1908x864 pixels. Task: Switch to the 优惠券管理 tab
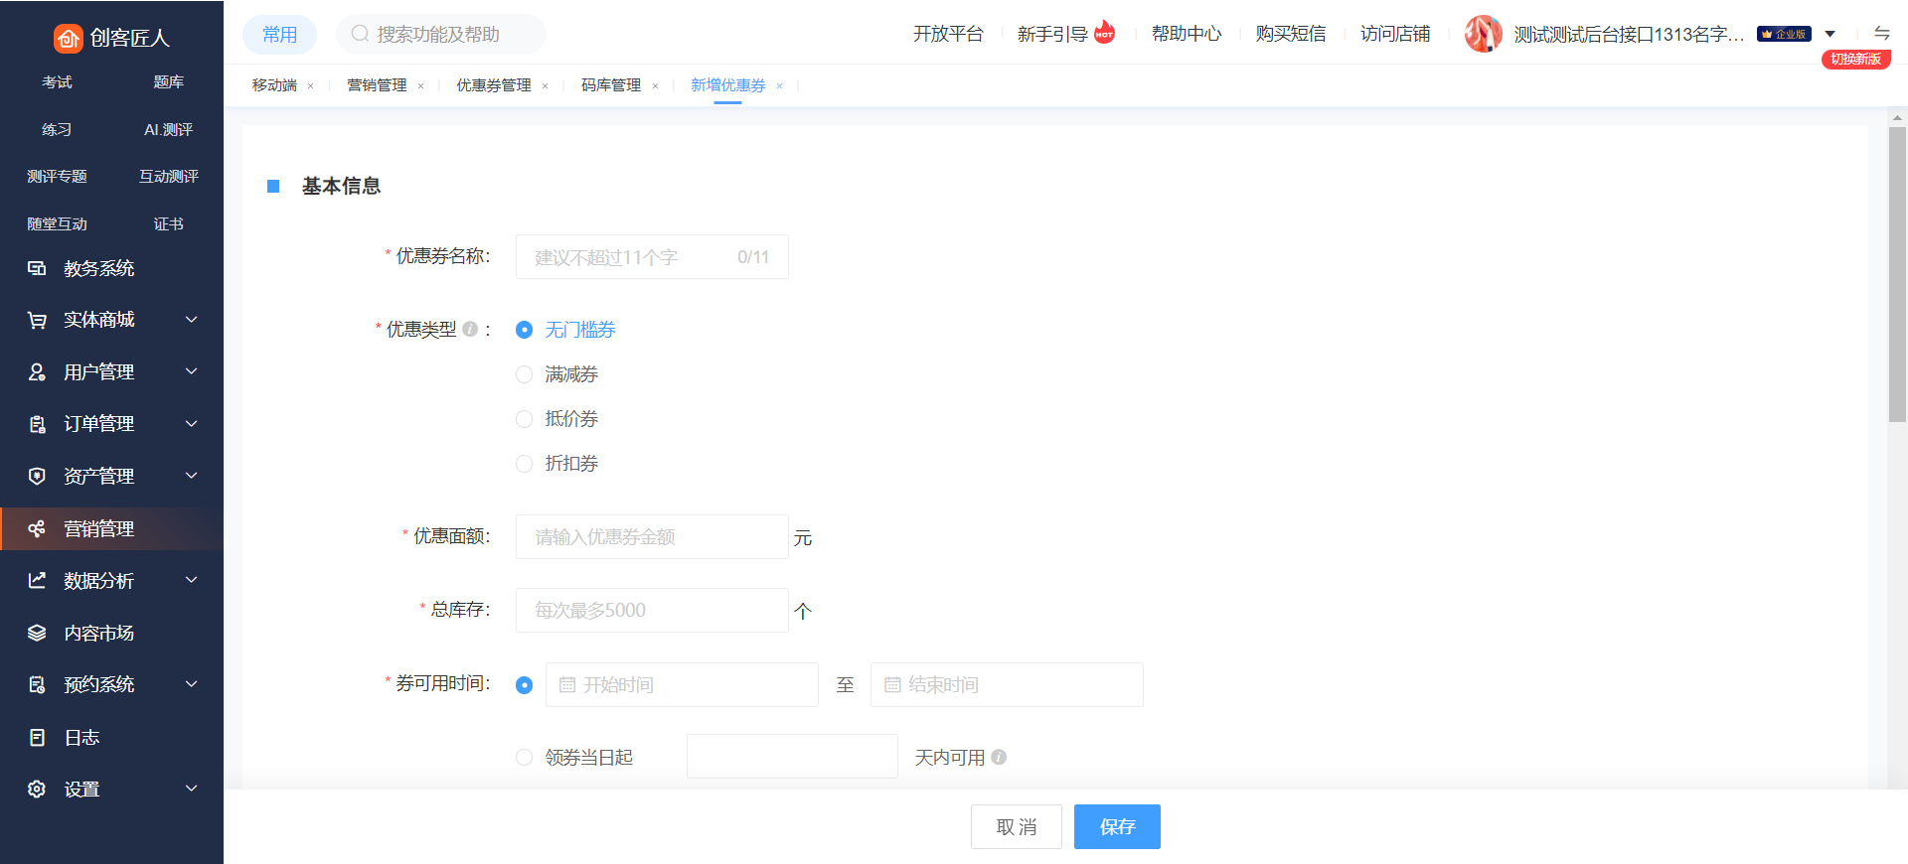(493, 85)
